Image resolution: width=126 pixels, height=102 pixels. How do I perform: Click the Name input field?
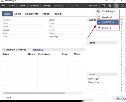(x=26, y=26)
